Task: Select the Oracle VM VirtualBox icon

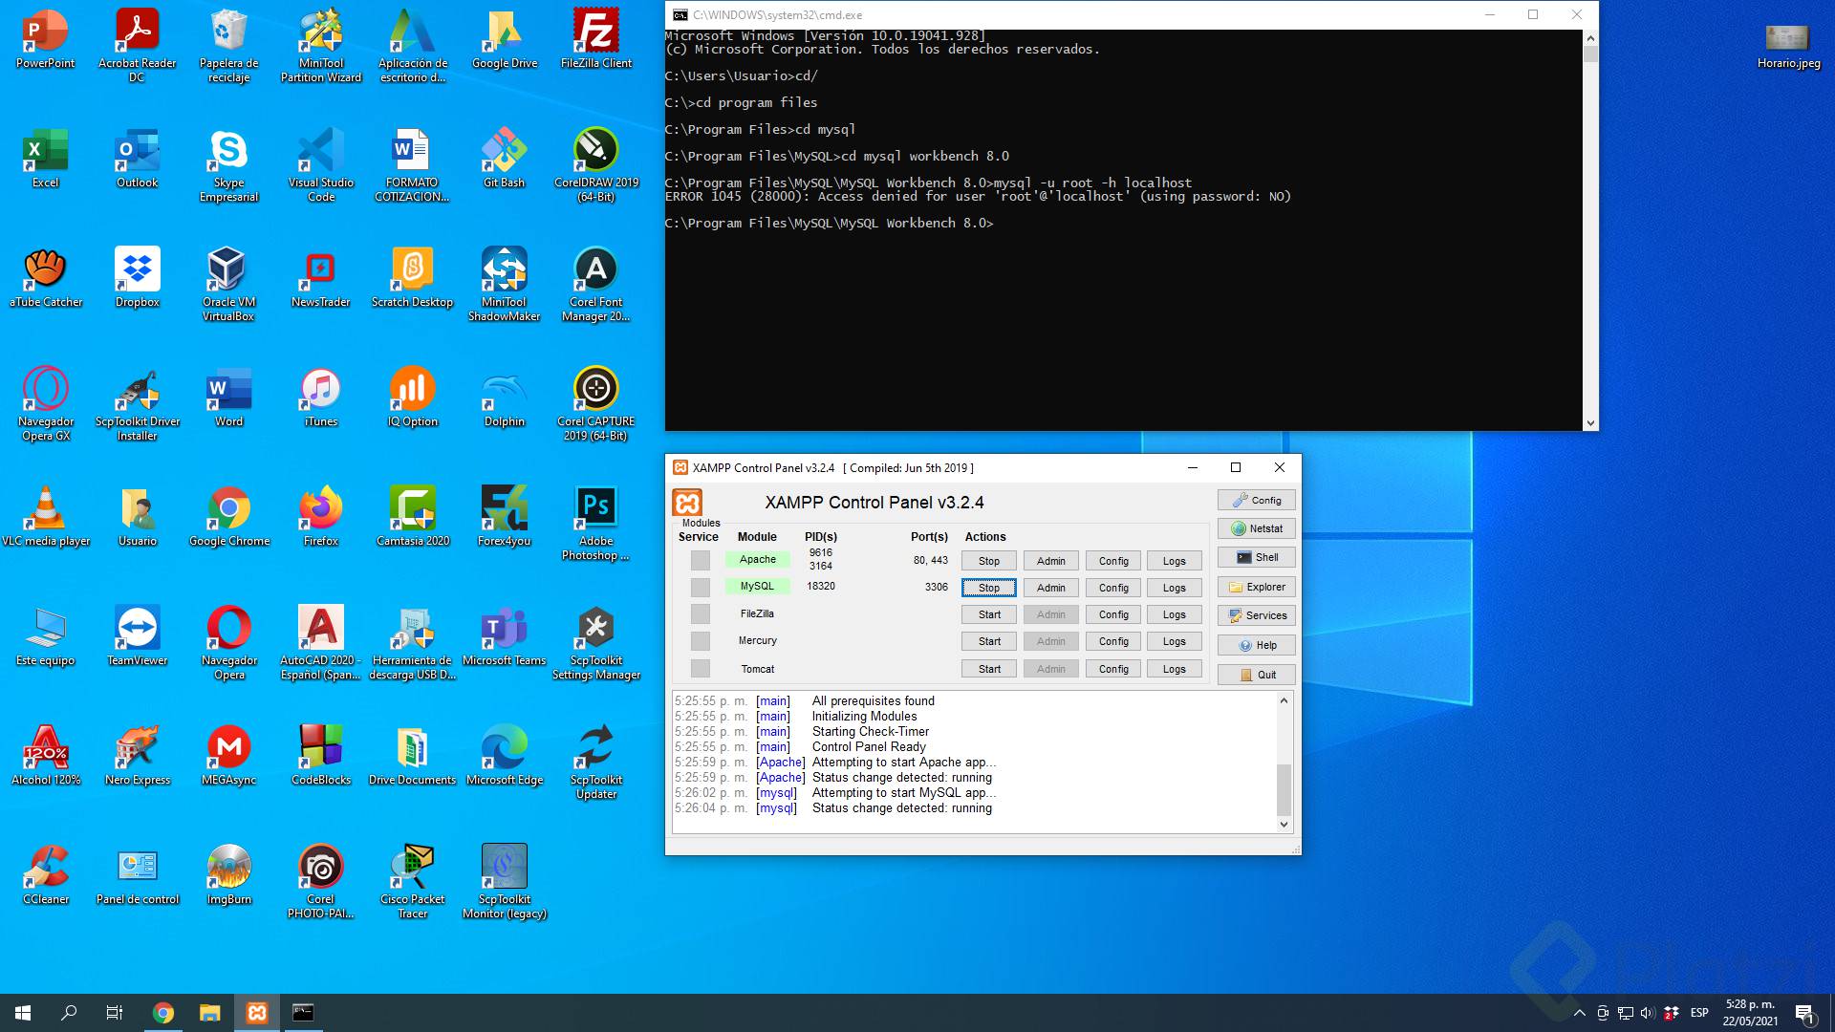Action: [x=228, y=284]
